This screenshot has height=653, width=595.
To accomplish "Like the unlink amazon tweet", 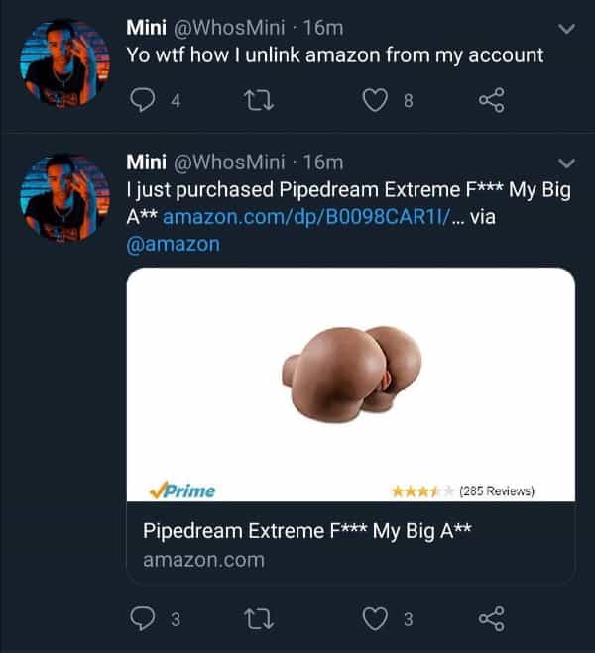I will [374, 98].
